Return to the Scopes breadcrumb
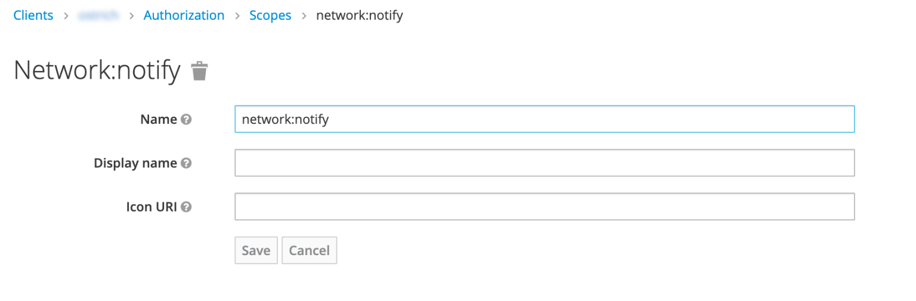 (x=270, y=15)
